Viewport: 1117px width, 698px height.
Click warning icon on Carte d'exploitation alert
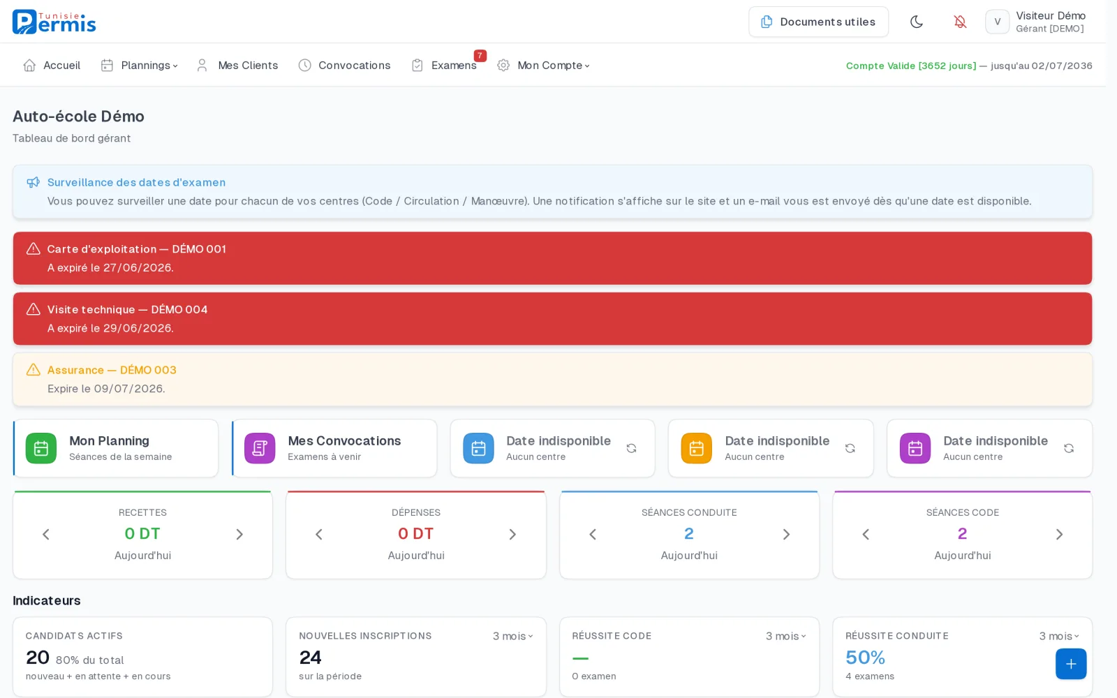click(x=33, y=248)
